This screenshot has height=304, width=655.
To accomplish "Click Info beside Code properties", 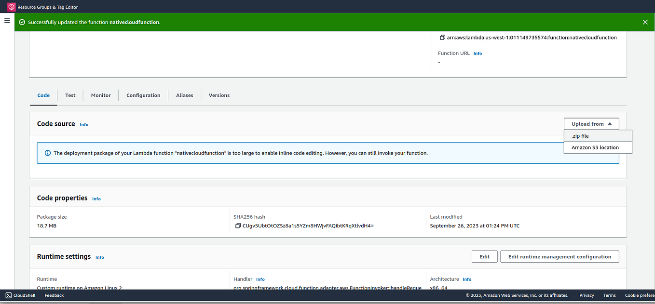I will 96,198.
